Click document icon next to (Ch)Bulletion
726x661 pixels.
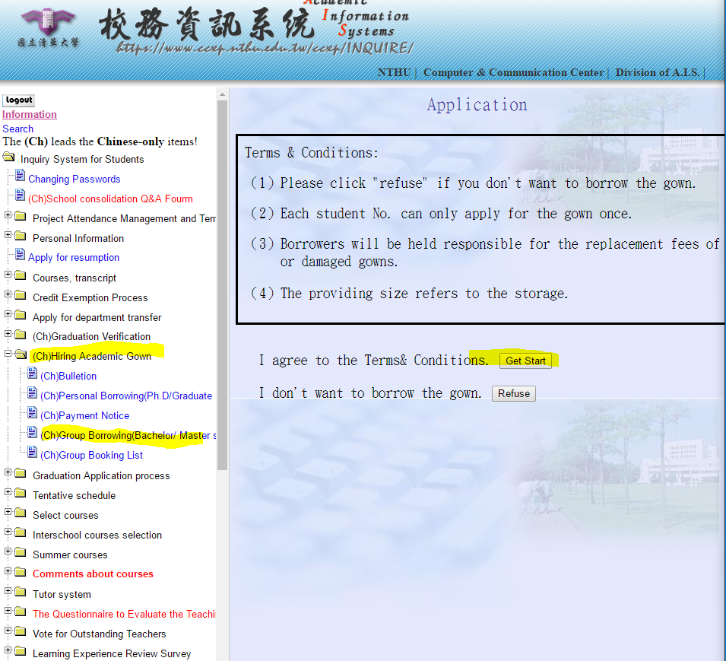click(x=32, y=373)
